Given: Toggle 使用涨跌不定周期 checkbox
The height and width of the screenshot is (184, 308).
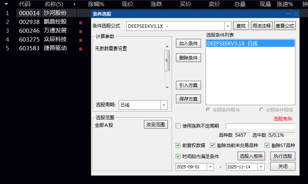Looking at the screenshot, I should click(x=178, y=126).
